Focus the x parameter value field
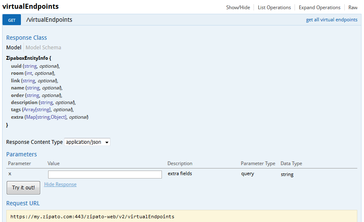Viewport: 364px width, 222px height. pos(105,174)
